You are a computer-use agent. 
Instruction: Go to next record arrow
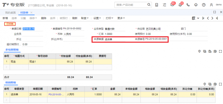(x=212, y=18)
